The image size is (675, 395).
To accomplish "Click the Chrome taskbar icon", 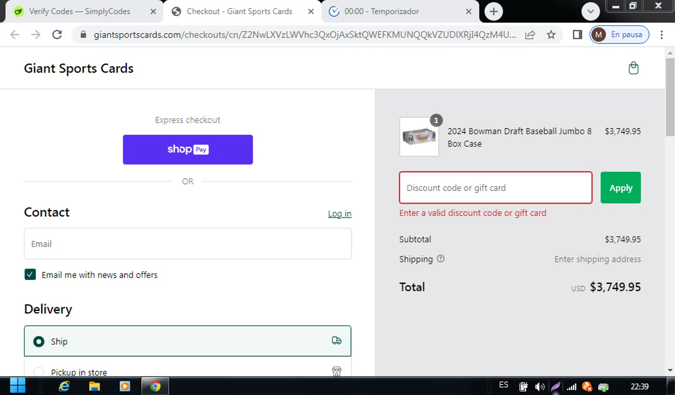I will point(155,386).
